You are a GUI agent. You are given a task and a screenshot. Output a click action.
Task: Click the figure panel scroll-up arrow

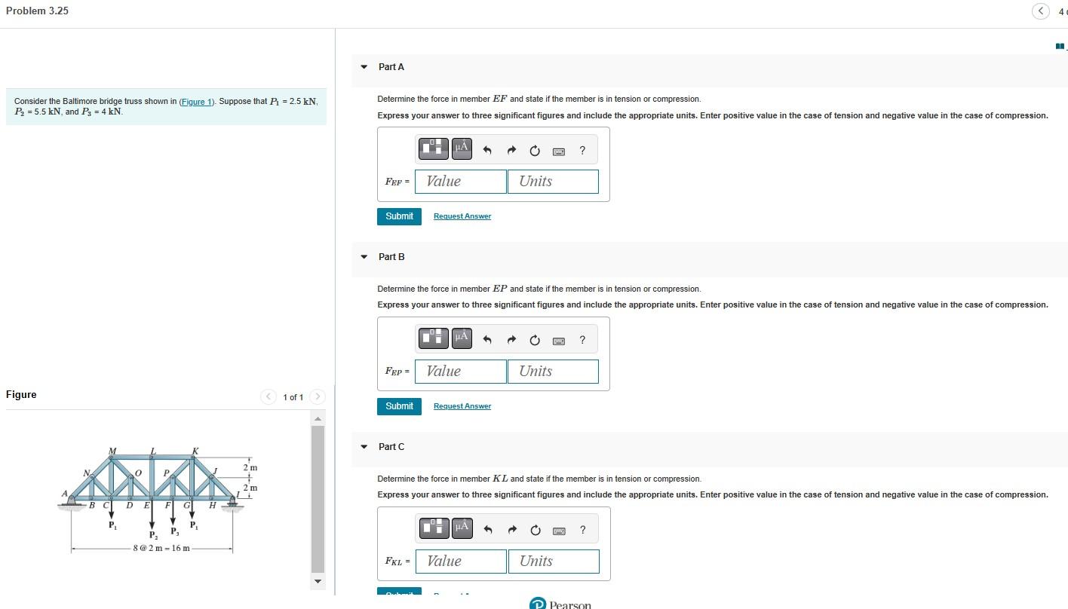pyautogui.click(x=318, y=418)
